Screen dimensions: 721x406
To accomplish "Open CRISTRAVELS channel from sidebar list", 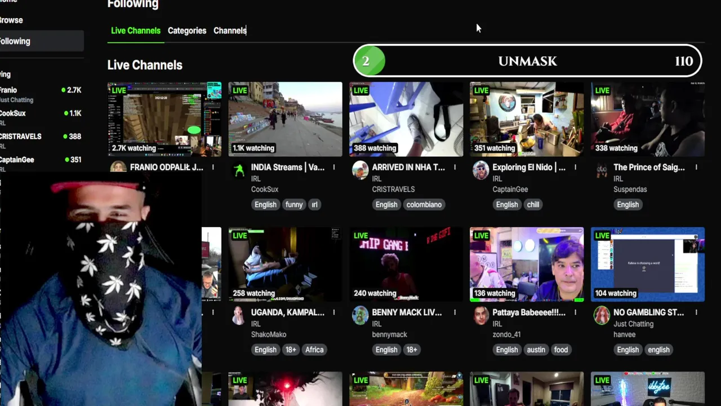I will 41,140.
